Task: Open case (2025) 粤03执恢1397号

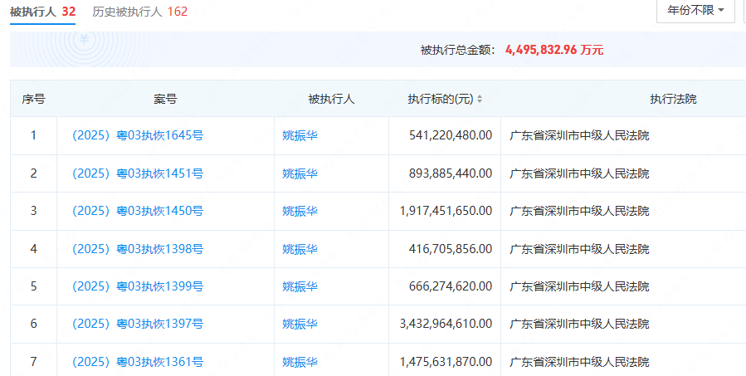Action: 138,324
